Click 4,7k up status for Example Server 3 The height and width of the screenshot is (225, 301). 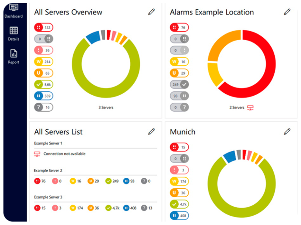pos(112,208)
